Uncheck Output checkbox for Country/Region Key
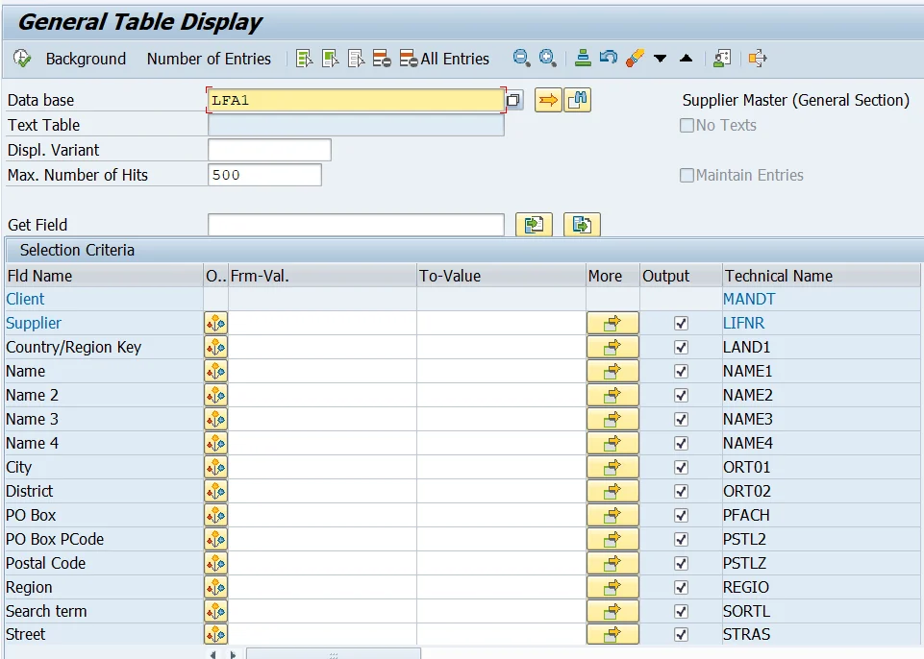The height and width of the screenshot is (659, 924). [x=681, y=348]
